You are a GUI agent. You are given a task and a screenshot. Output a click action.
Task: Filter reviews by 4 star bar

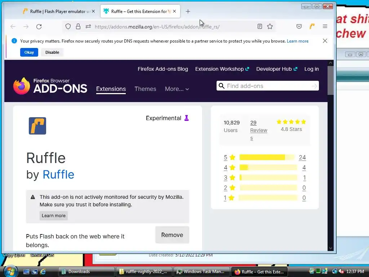268,167
